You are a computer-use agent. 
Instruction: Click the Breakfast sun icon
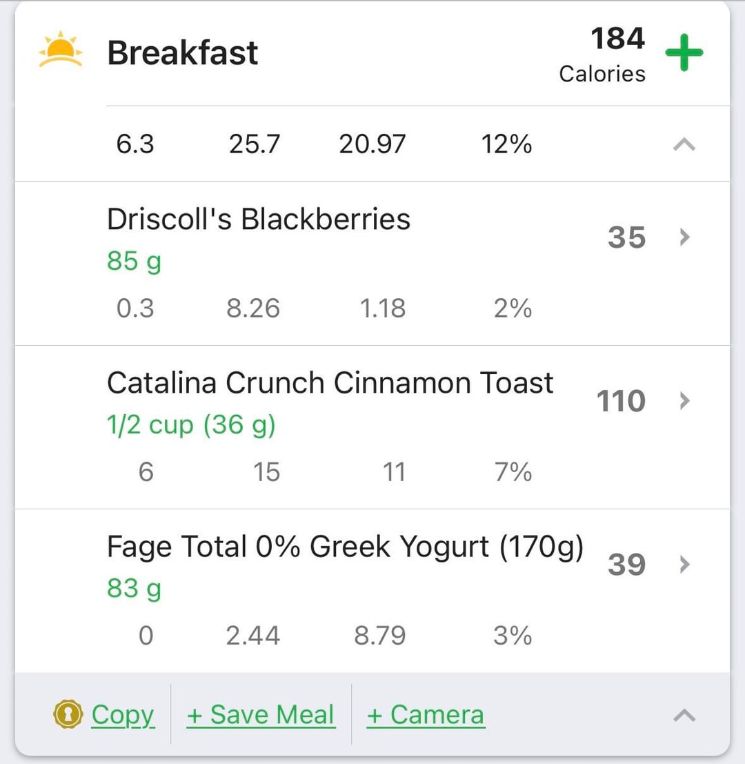61,50
